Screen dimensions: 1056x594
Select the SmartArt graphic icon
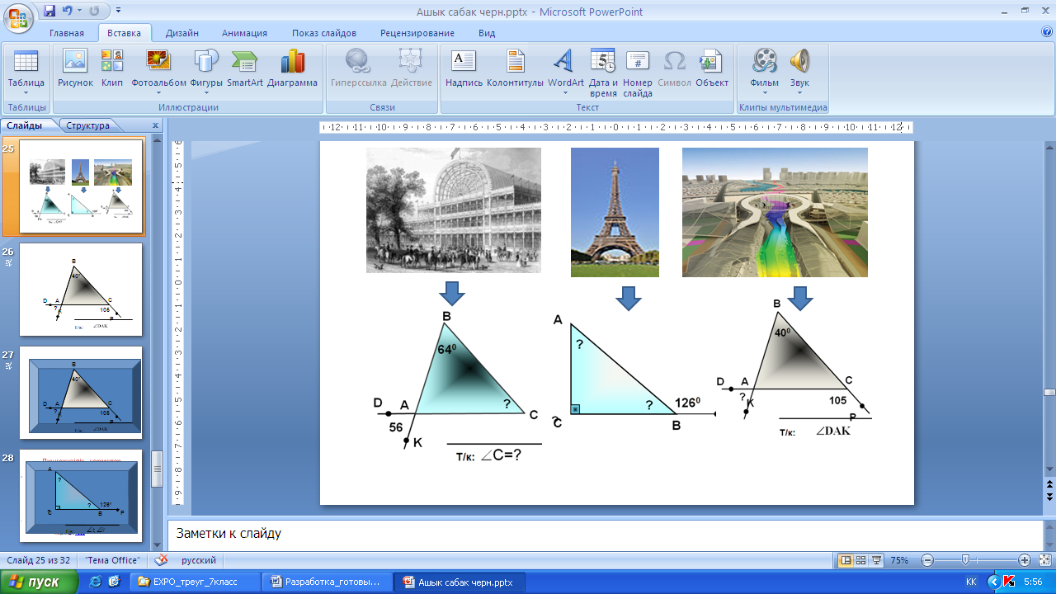click(x=245, y=69)
